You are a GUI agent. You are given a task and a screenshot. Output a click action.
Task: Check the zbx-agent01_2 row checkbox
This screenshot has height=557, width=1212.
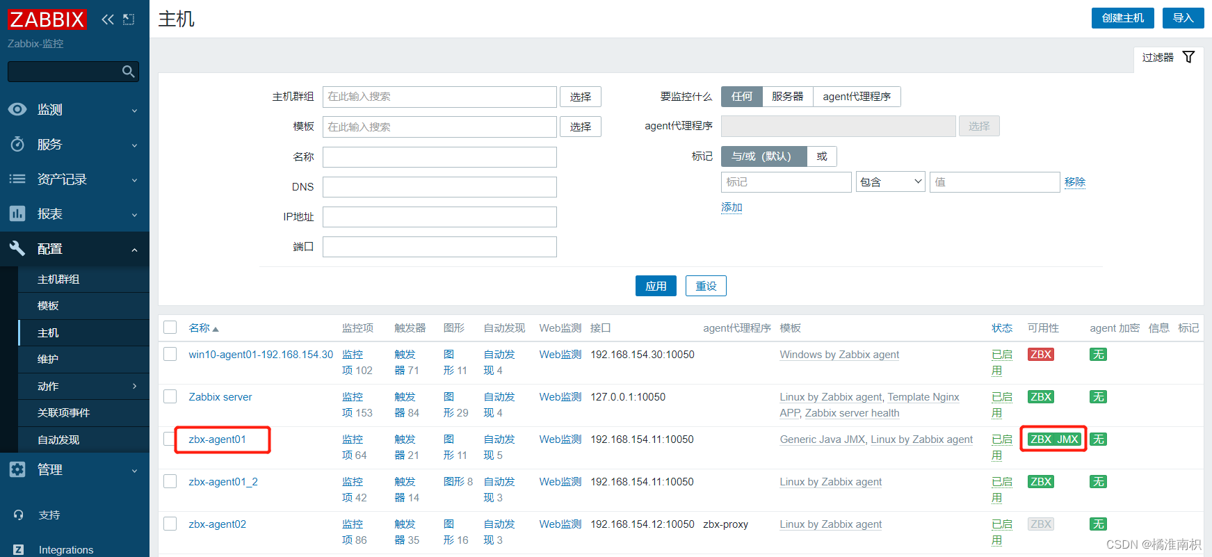pos(170,481)
